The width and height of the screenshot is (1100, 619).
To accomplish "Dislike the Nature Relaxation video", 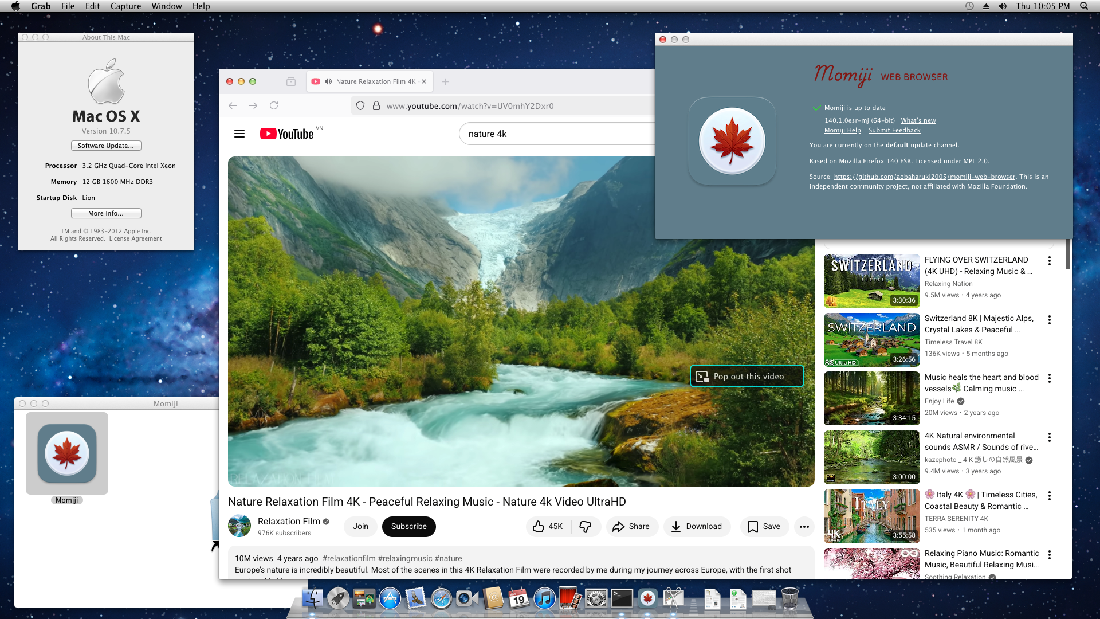I will [586, 527].
